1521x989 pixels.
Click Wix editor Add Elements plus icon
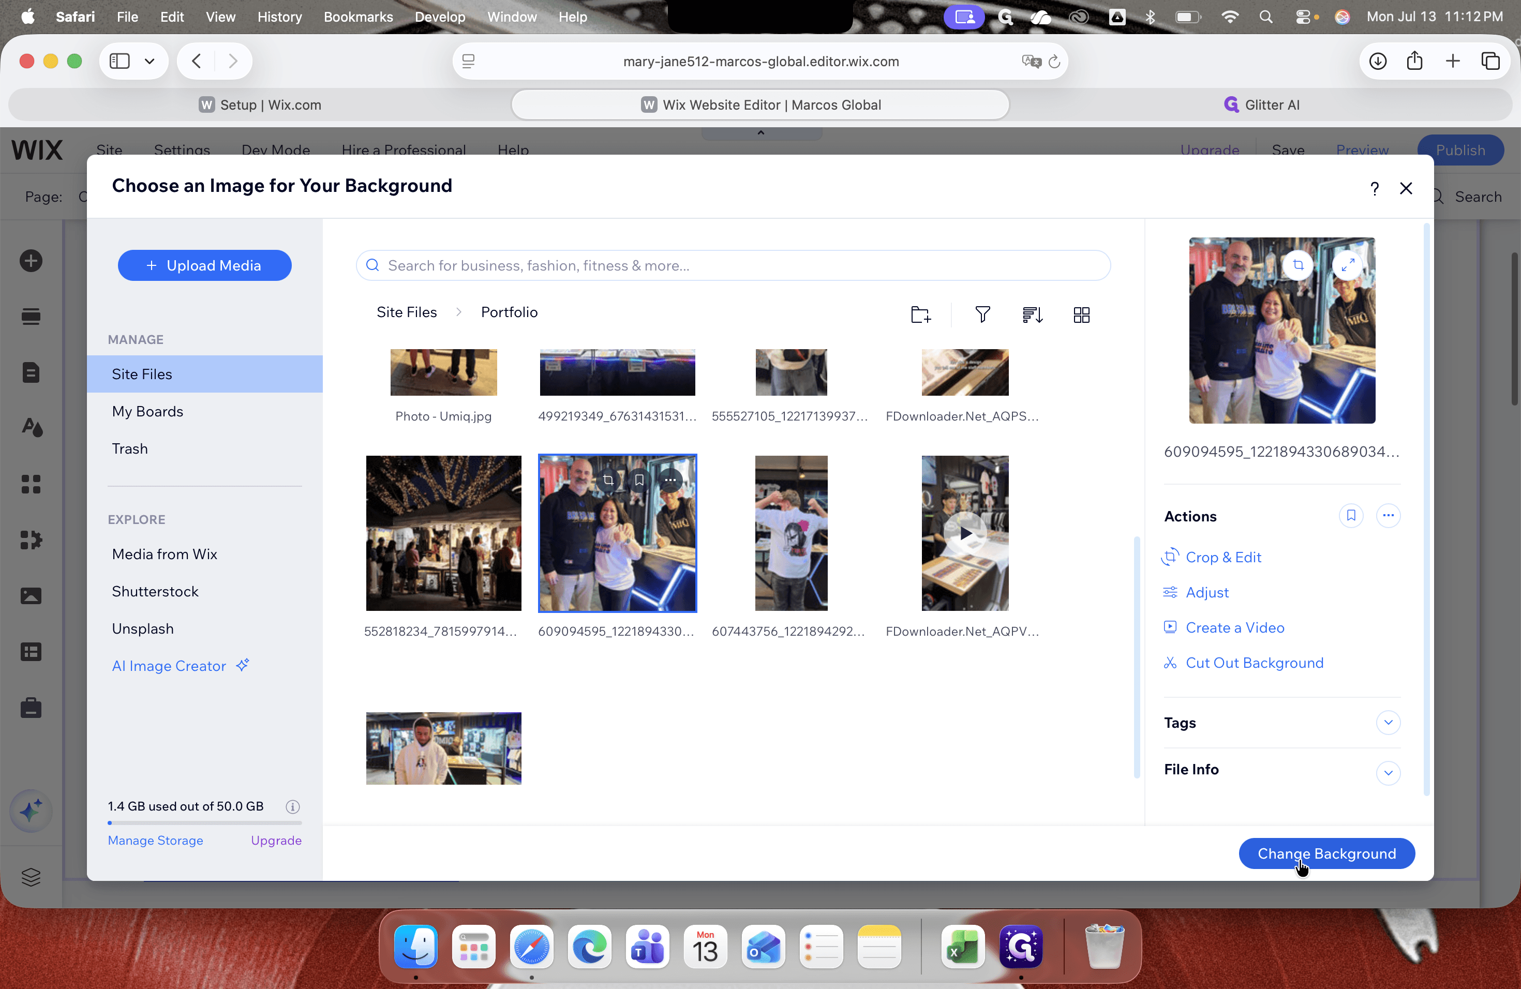coord(31,261)
